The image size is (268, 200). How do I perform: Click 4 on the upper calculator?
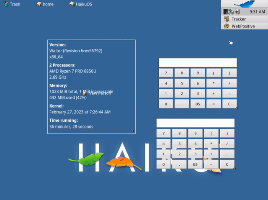click(166, 83)
